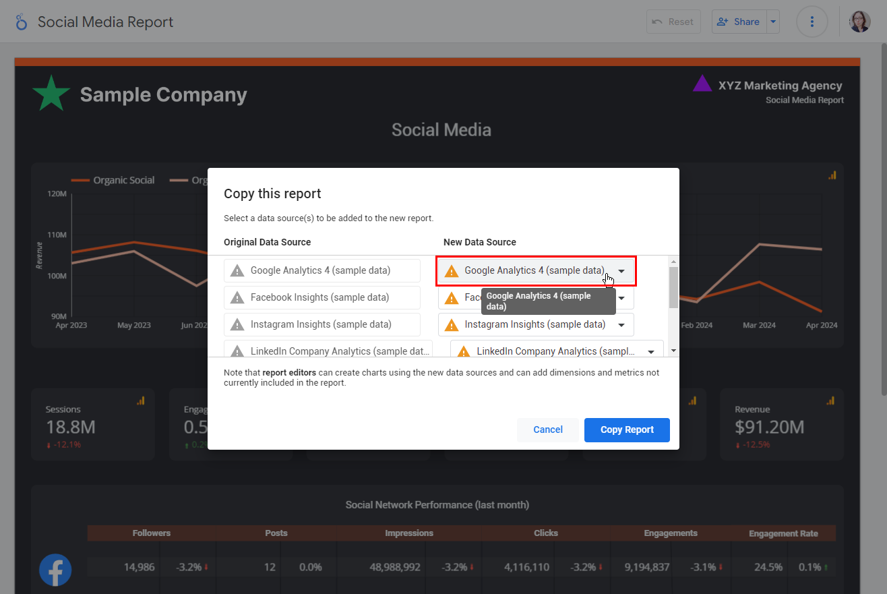Screen dimensions: 887x594
Task: Click the Looker Studio logo icon
Action: (x=22, y=22)
